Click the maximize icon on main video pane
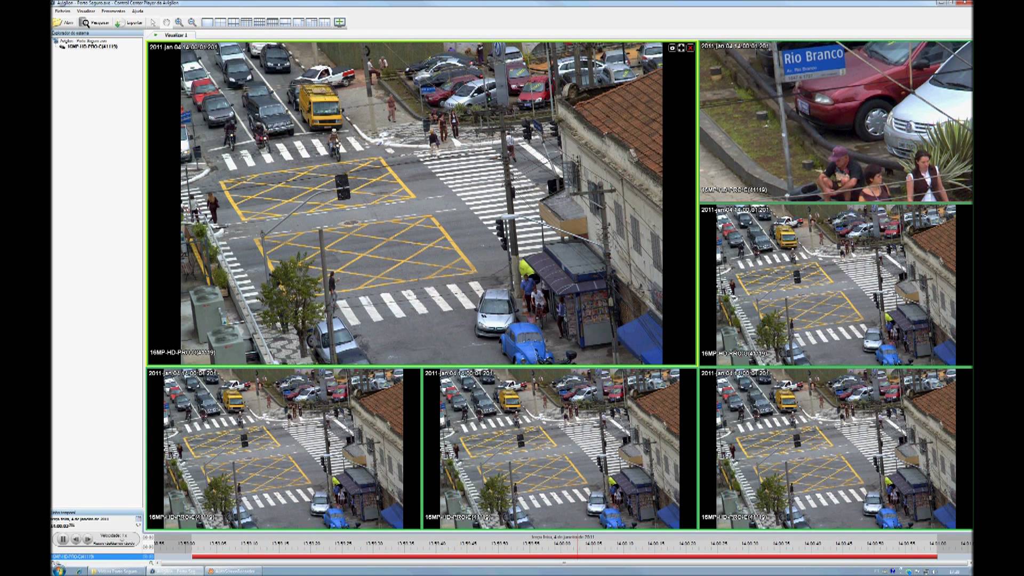 pyautogui.click(x=681, y=48)
